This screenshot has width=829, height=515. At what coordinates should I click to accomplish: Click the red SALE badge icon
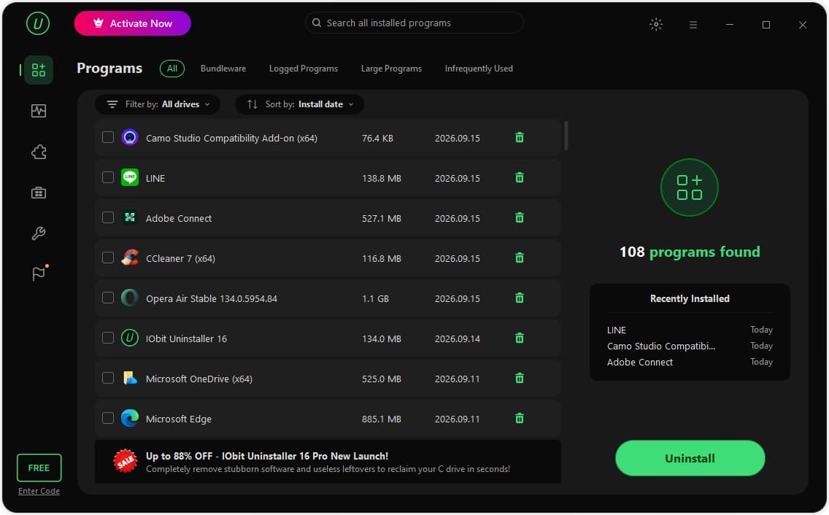(126, 462)
